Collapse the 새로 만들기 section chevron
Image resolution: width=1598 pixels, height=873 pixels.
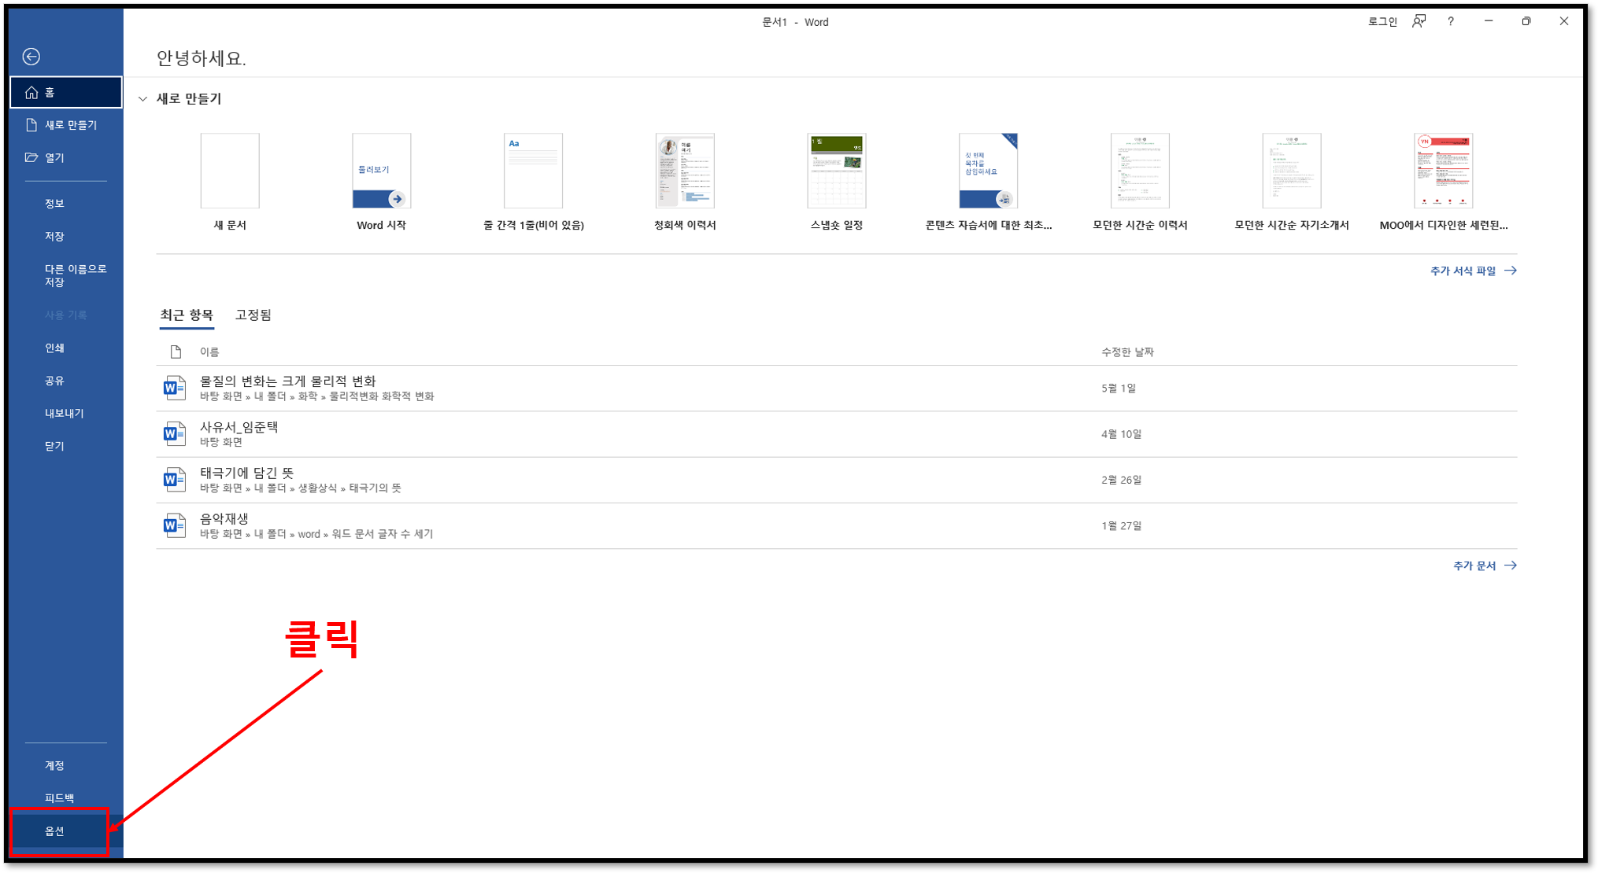(142, 99)
